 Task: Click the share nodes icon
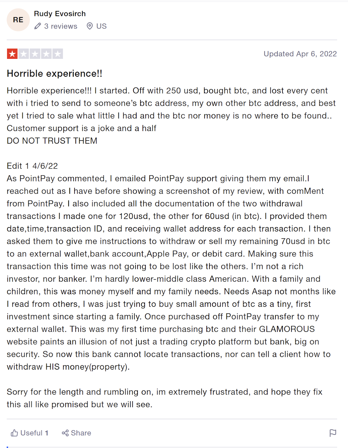tap(65, 433)
